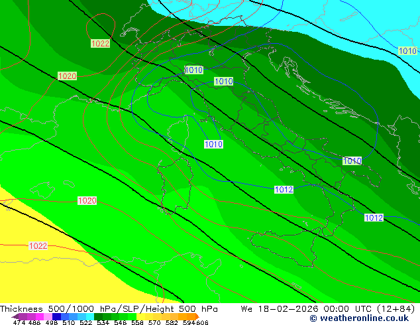Select the legend value 546
Screen dimensions: 420x325
120,322
